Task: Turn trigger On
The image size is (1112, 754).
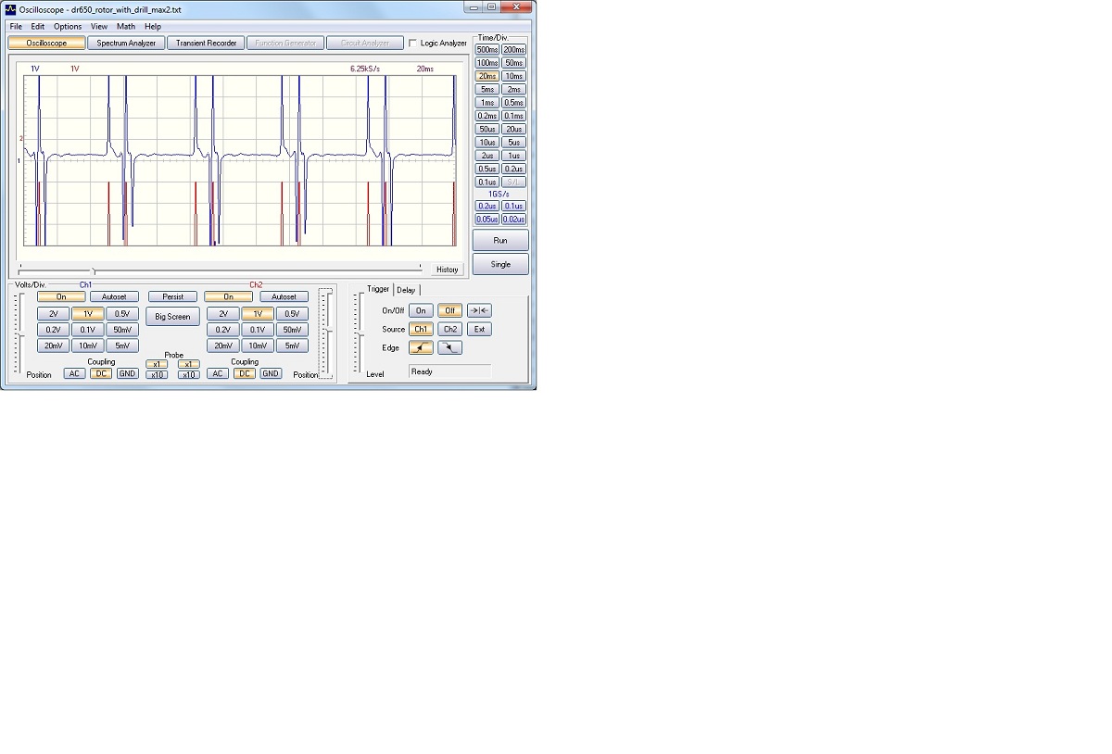Action: click(x=421, y=311)
